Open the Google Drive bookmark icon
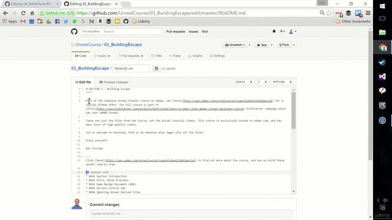This screenshot has width=392, height=220. click(x=49, y=21)
